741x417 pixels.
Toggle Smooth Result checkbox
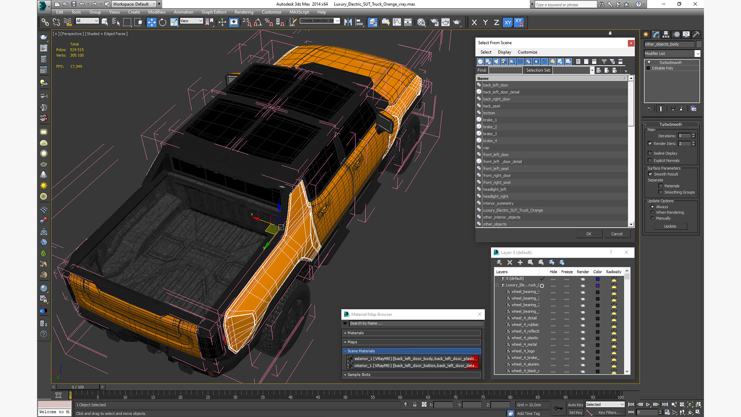pos(650,174)
